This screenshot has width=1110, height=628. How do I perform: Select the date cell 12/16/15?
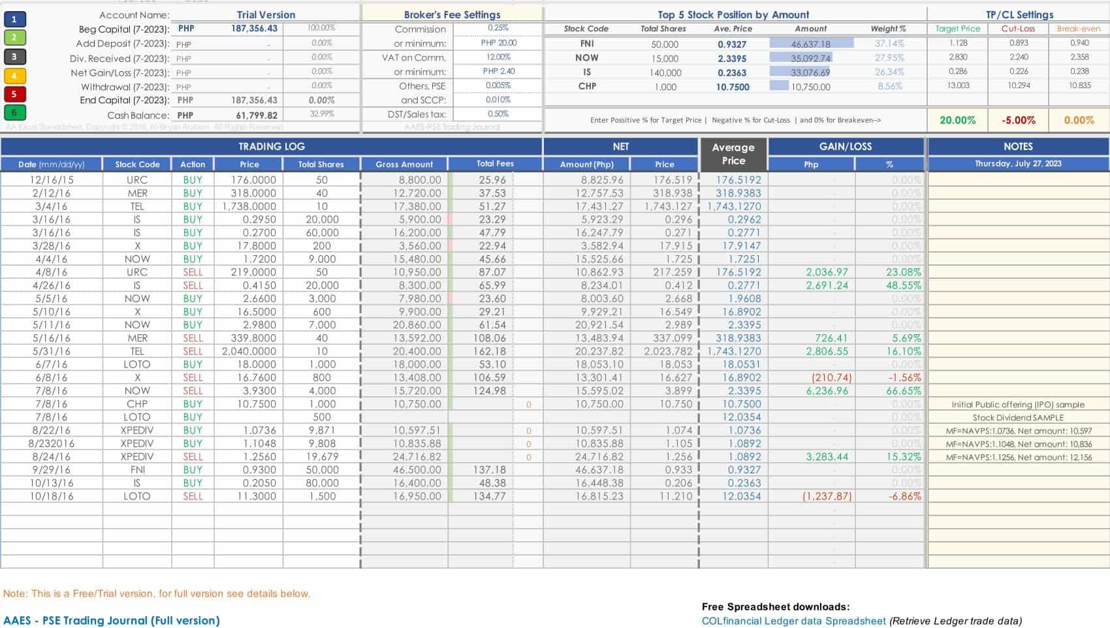tap(52, 180)
